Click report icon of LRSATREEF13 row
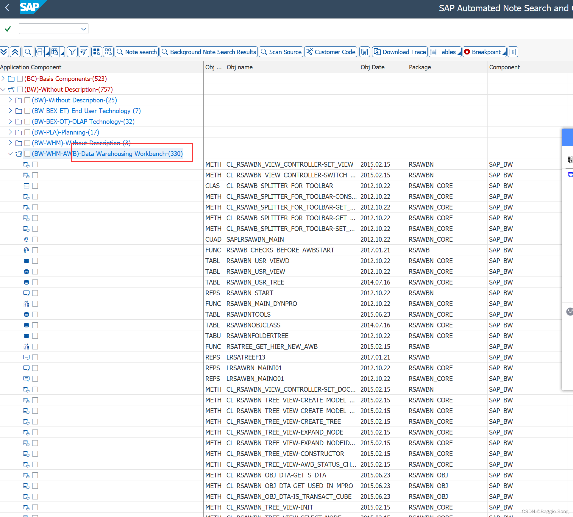573x517 pixels. (26, 357)
